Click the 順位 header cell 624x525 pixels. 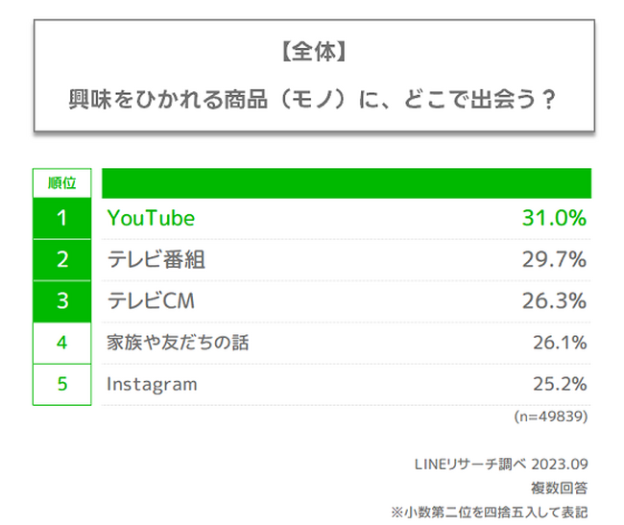(61, 181)
